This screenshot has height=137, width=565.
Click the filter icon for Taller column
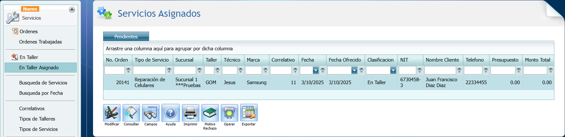pos(218,70)
